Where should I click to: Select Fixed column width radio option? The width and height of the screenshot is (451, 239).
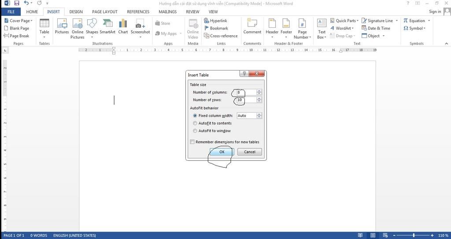click(x=195, y=116)
